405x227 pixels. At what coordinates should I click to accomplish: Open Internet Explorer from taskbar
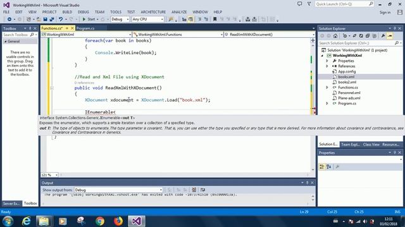(26, 221)
